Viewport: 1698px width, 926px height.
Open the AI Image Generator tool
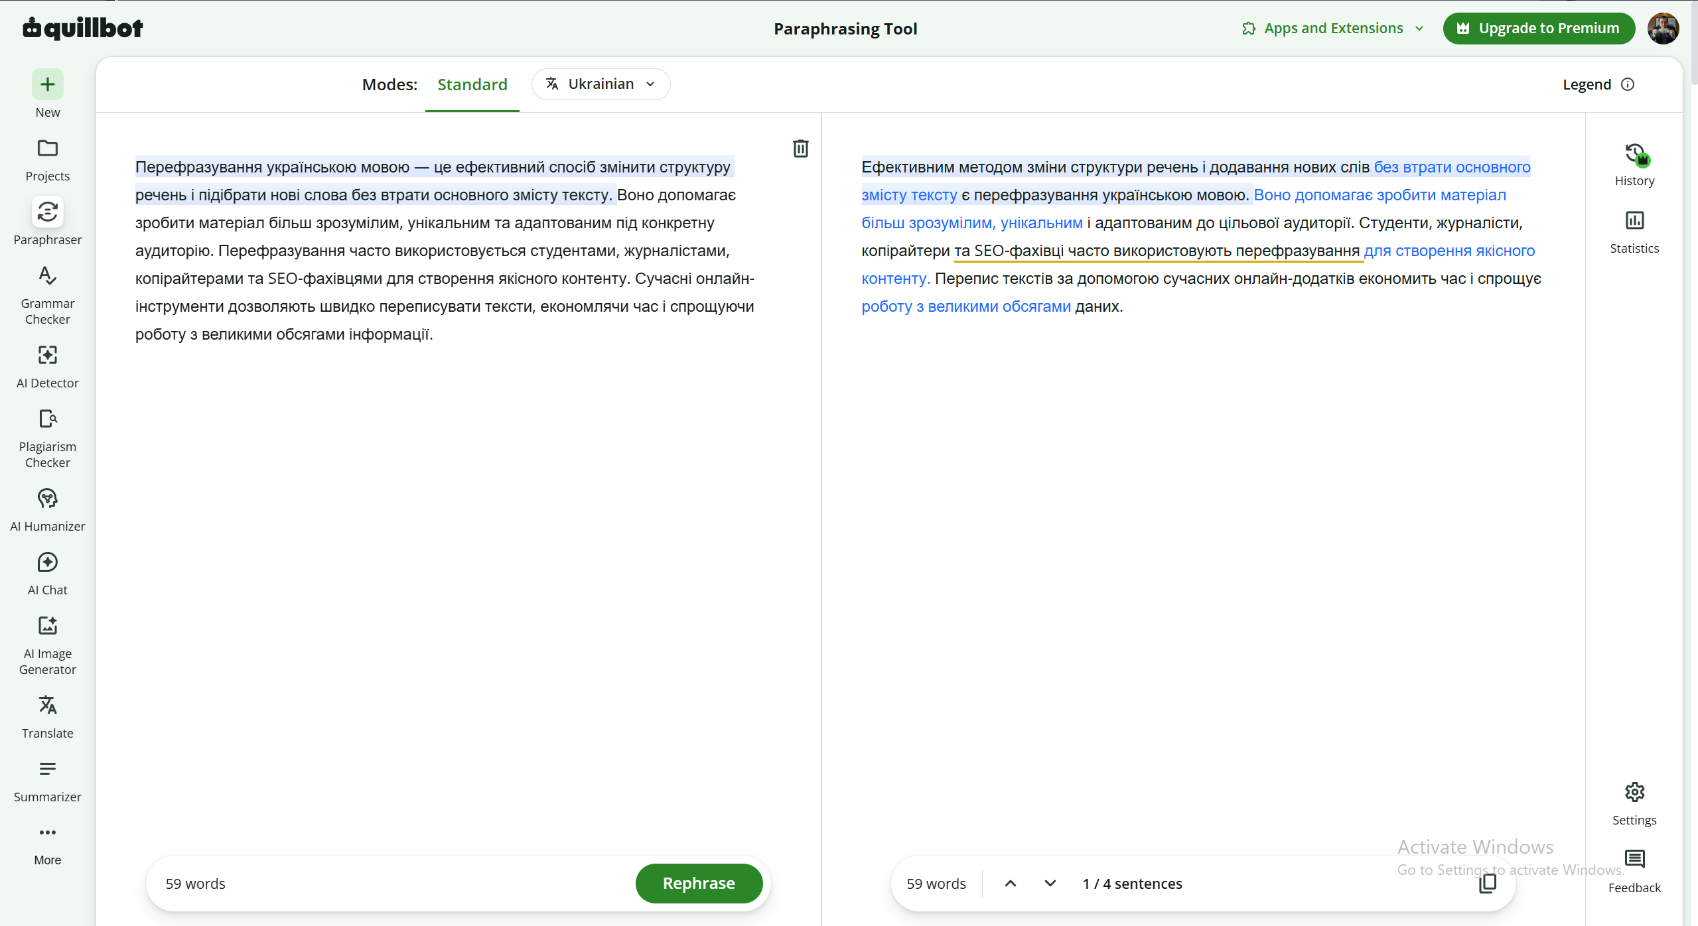click(48, 645)
